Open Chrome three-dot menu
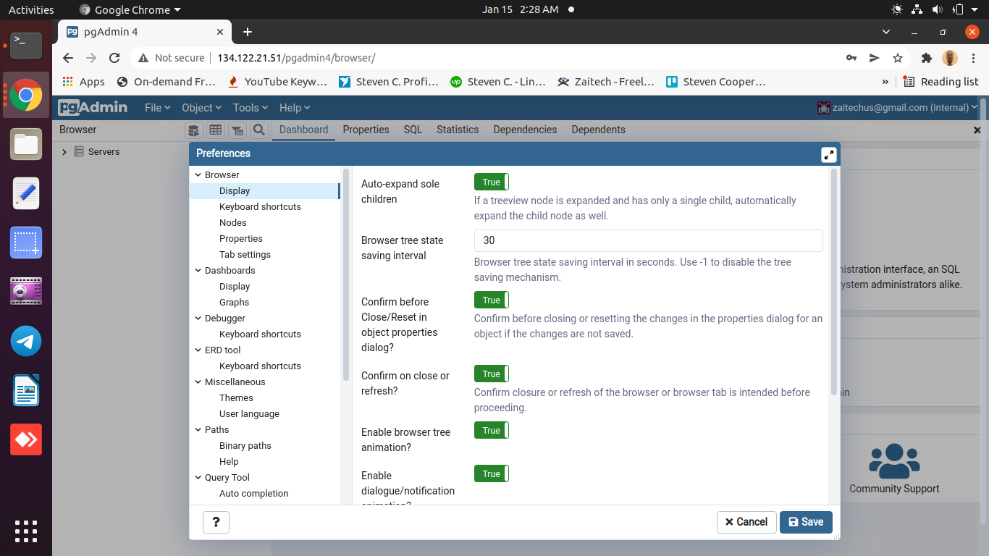This screenshot has width=989, height=556. point(973,58)
